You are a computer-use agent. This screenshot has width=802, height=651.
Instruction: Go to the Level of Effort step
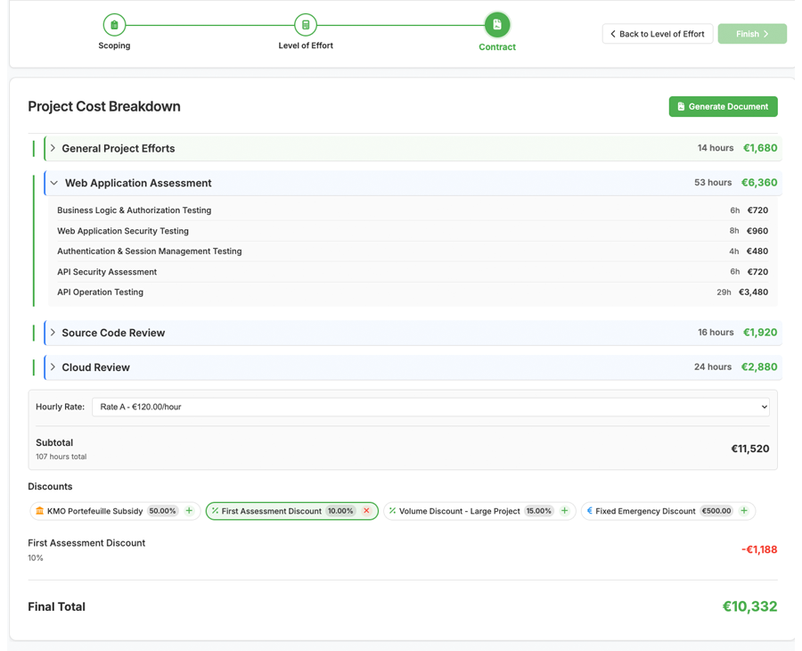click(306, 45)
